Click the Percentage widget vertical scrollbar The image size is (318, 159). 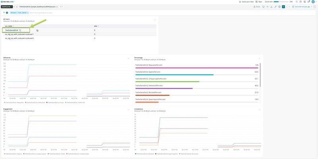[260, 75]
